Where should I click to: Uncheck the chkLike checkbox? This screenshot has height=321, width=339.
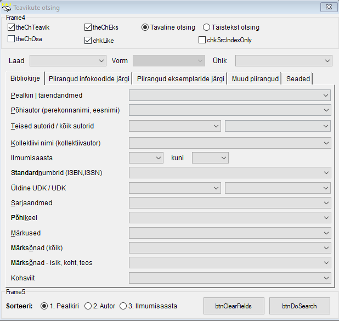88,40
